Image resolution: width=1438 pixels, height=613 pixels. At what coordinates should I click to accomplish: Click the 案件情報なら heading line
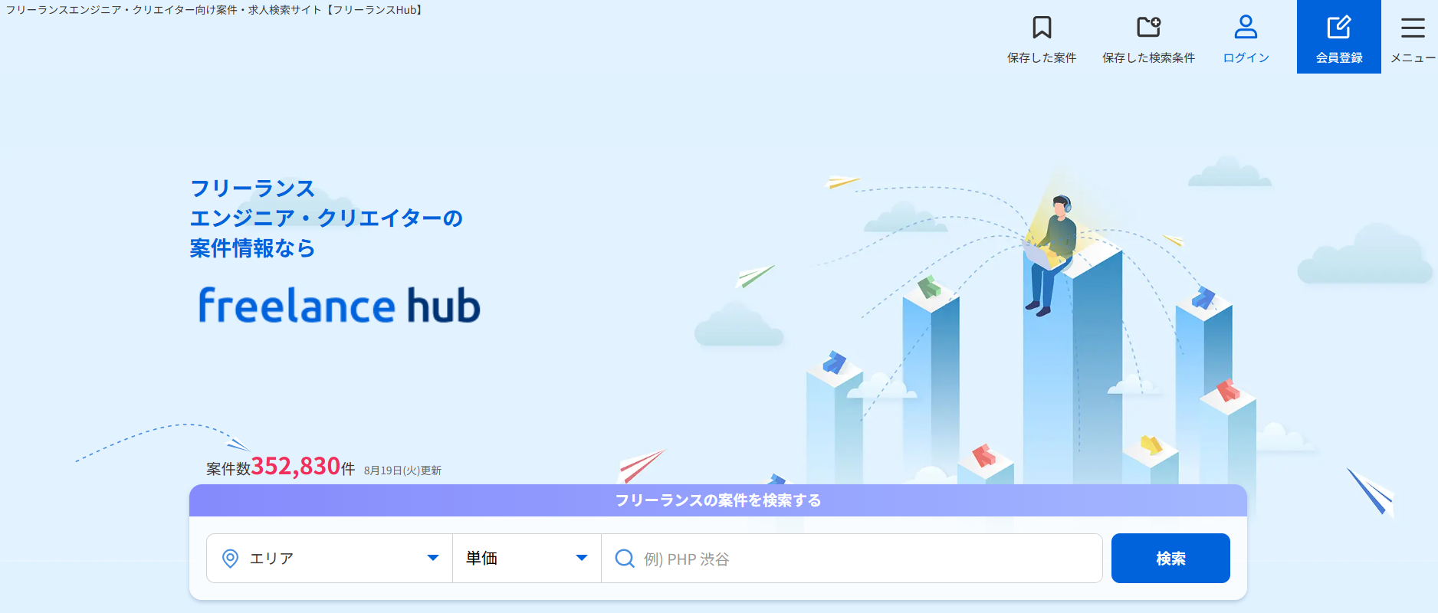click(x=252, y=248)
